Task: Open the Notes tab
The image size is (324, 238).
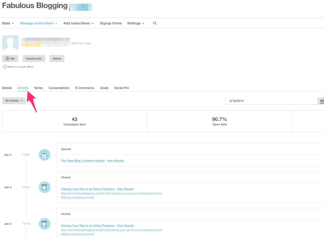Action: tap(38, 88)
